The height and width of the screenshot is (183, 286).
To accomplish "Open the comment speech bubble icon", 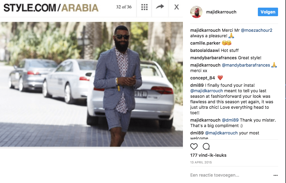I will [x=206, y=146].
